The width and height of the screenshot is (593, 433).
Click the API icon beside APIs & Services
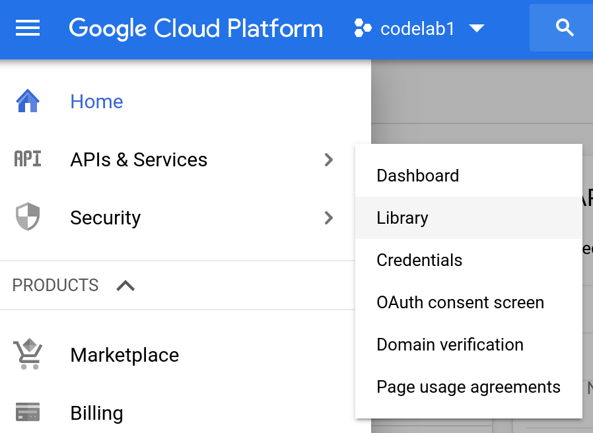[27, 159]
